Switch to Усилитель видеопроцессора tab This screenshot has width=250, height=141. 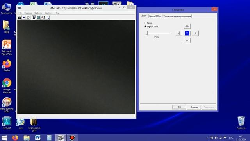click(177, 16)
